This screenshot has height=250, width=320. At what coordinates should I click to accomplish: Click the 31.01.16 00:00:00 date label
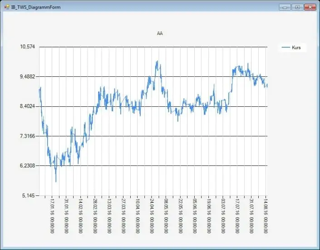point(66,216)
